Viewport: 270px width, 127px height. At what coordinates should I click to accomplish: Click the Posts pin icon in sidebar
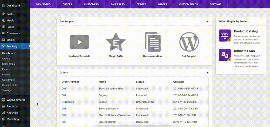[3, 14]
